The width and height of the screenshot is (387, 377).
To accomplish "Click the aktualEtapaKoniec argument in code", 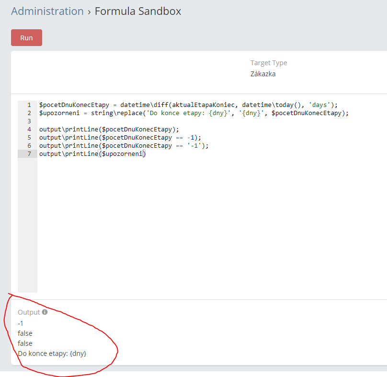I will [202, 105].
